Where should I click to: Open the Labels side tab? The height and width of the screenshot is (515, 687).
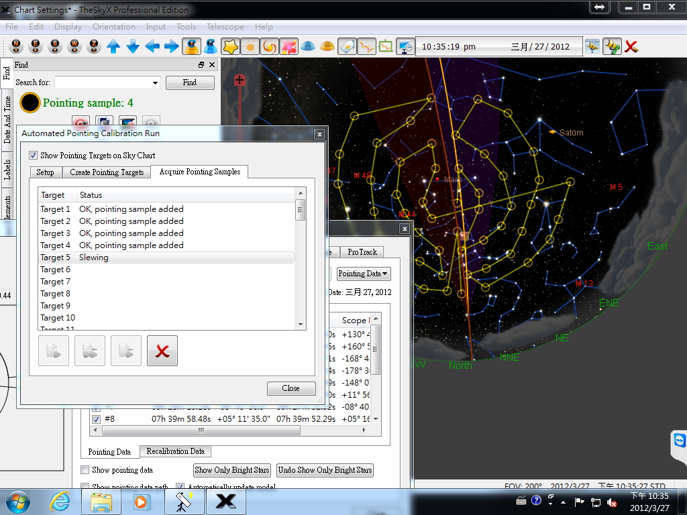pyautogui.click(x=7, y=170)
